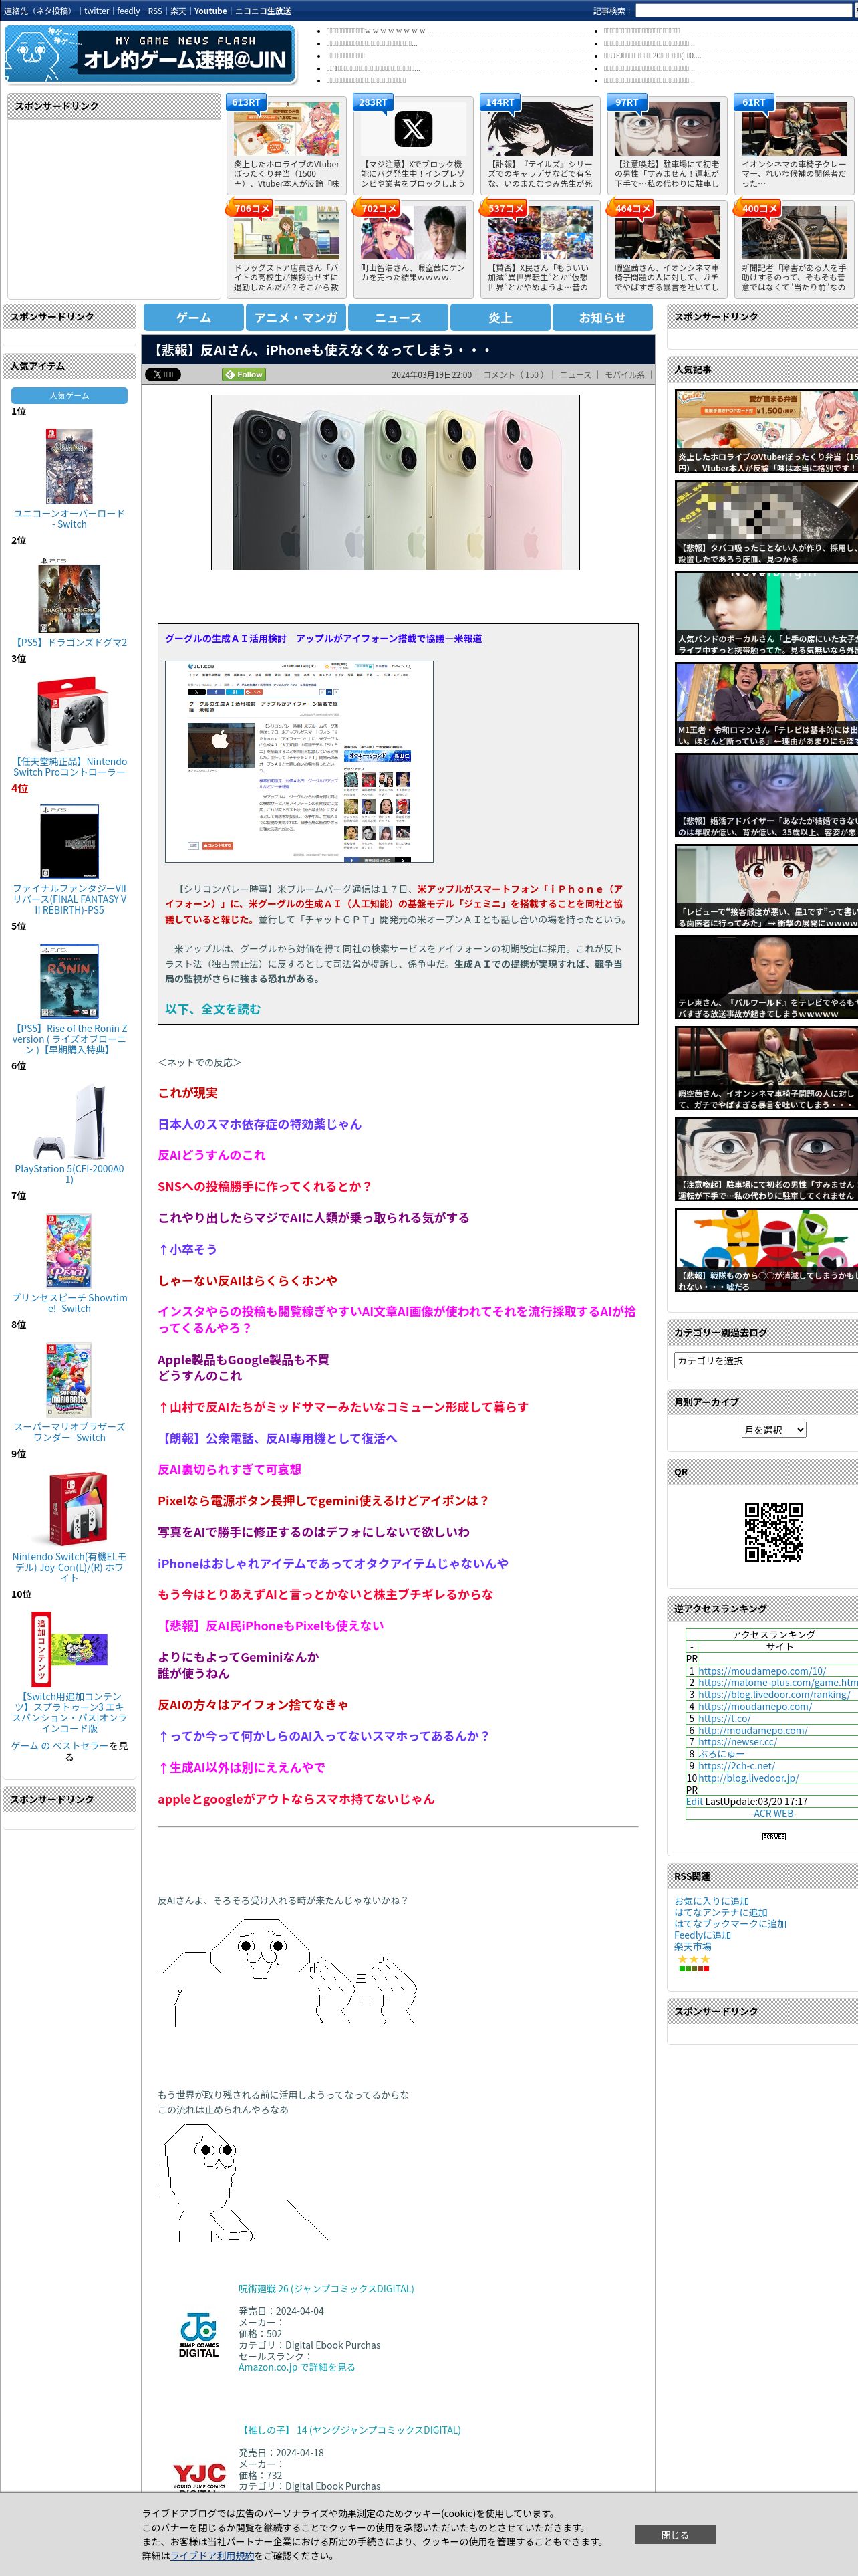Open https://moudamepo.com/10/ in access ranking
This screenshot has width=858, height=2576.
click(x=762, y=1670)
